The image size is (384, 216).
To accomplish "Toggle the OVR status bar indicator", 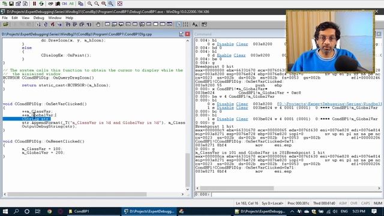I will [353, 203].
